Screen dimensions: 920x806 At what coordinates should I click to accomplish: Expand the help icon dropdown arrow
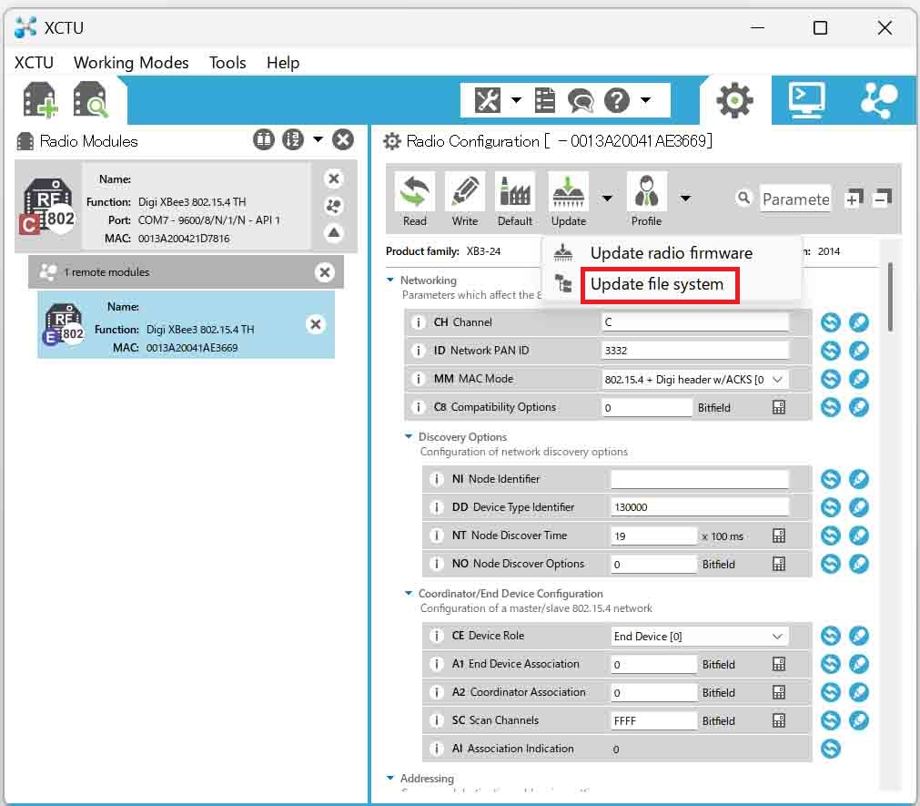point(645,100)
